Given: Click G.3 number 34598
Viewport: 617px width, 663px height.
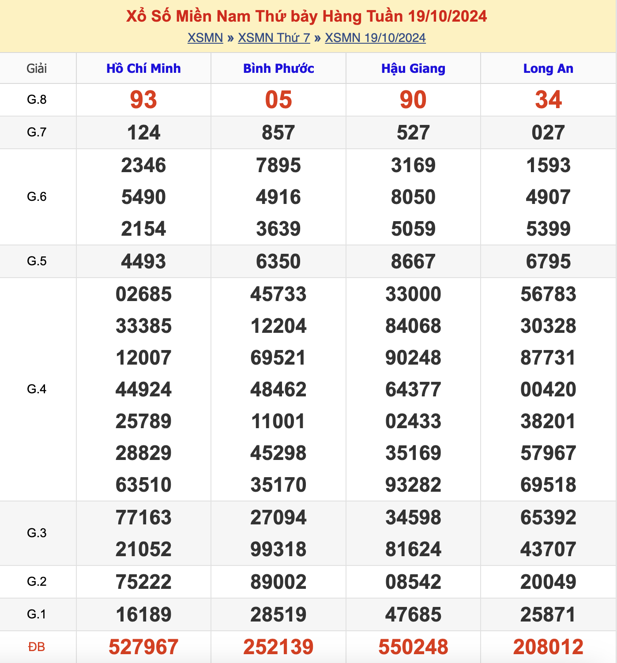Looking at the screenshot, I should 413,518.
